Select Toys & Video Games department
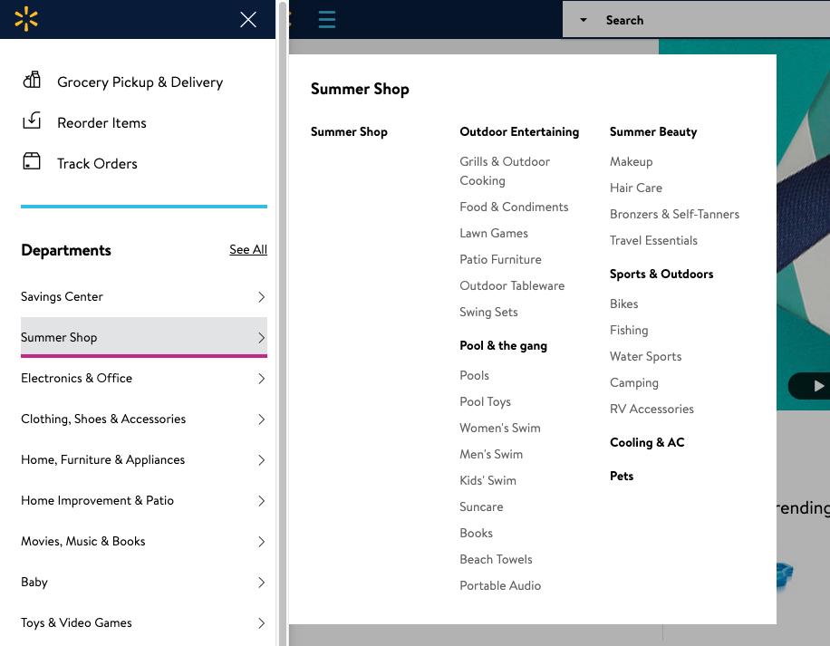 [144, 622]
